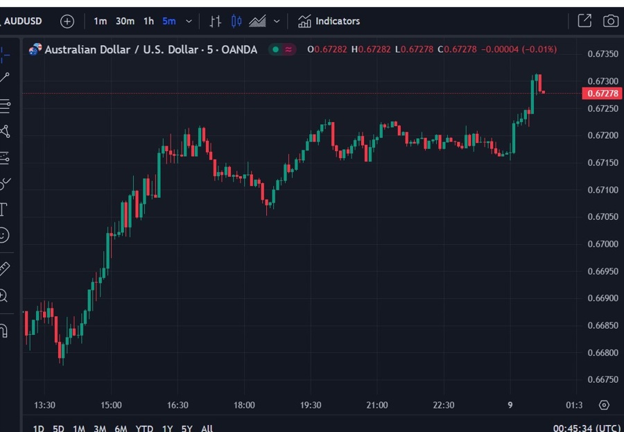This screenshot has height=432, width=624.
Task: Click the 16:30 time axis label
Action: pyautogui.click(x=177, y=406)
